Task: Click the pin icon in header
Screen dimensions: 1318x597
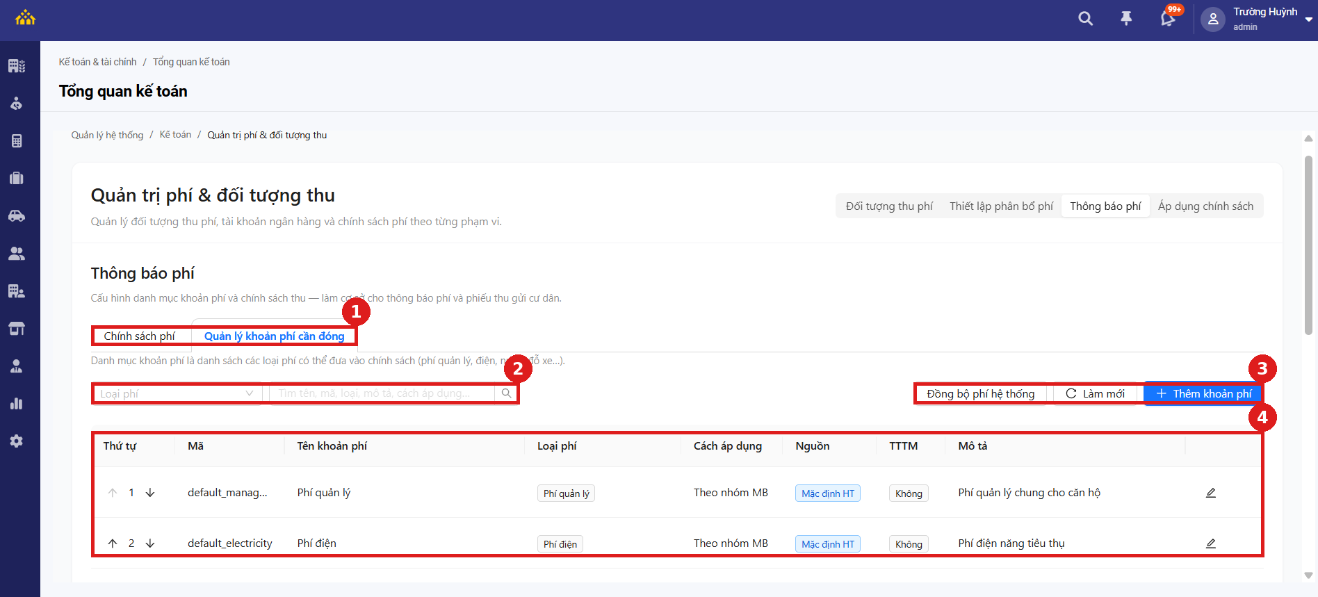Action: point(1126,19)
